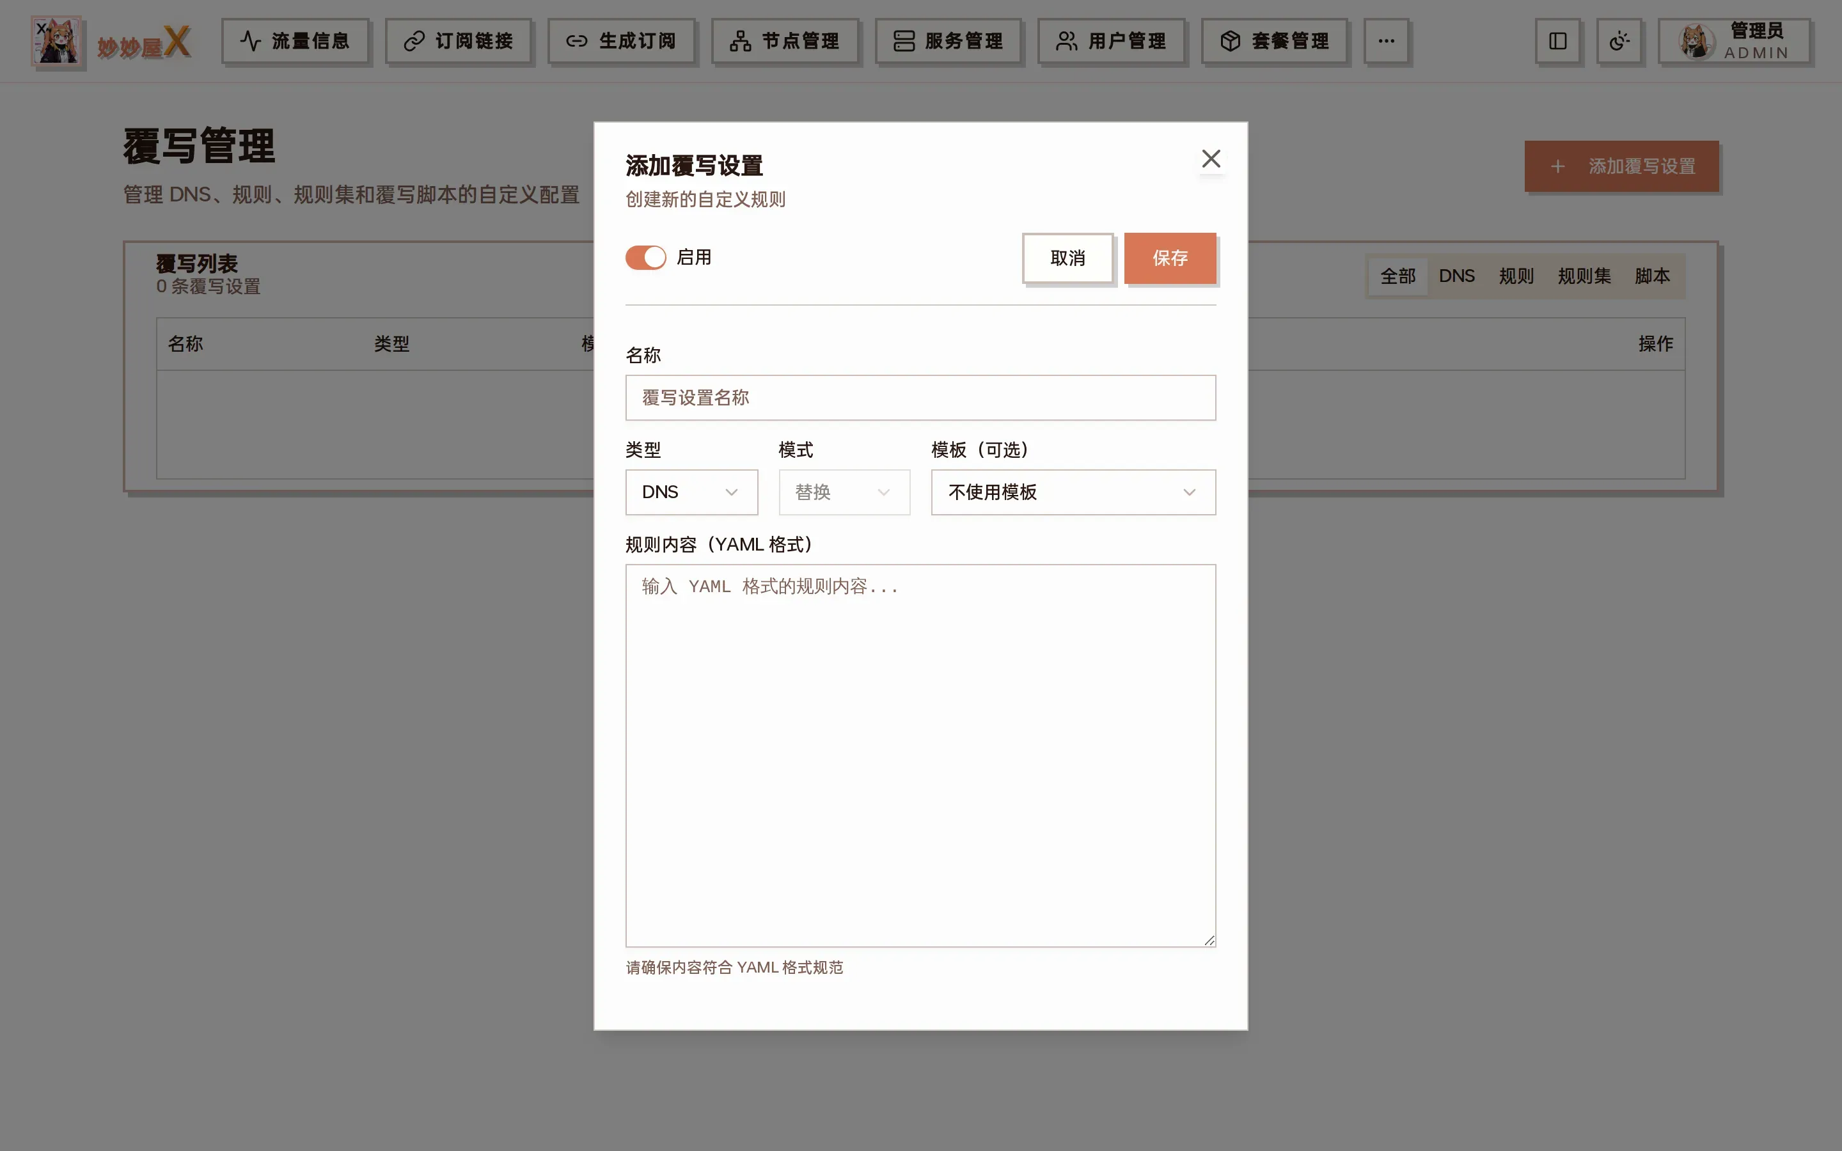The image size is (1842, 1151).
Task: Click the textarea resize handle corner
Action: click(1209, 940)
